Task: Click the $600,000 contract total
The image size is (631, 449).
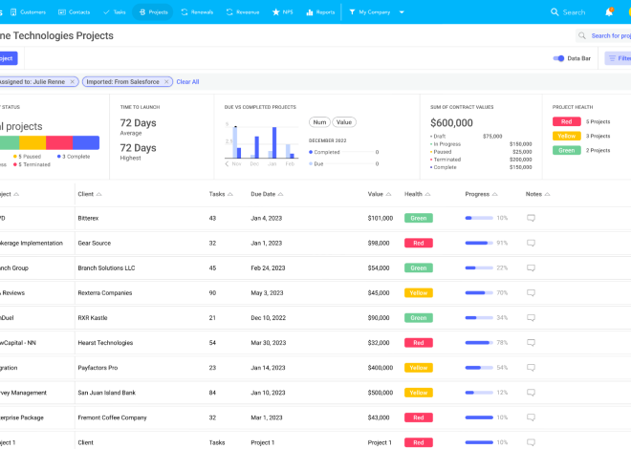Action: tap(451, 122)
